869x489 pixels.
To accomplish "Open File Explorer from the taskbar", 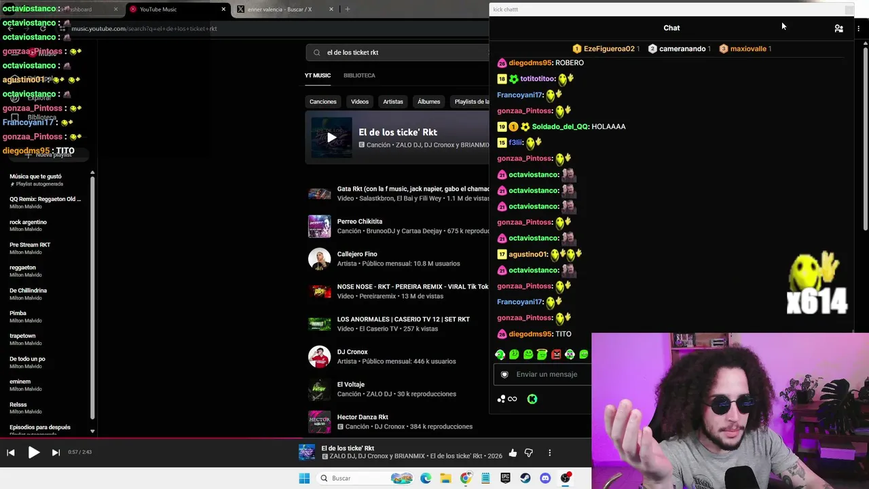I will pyautogui.click(x=445, y=478).
